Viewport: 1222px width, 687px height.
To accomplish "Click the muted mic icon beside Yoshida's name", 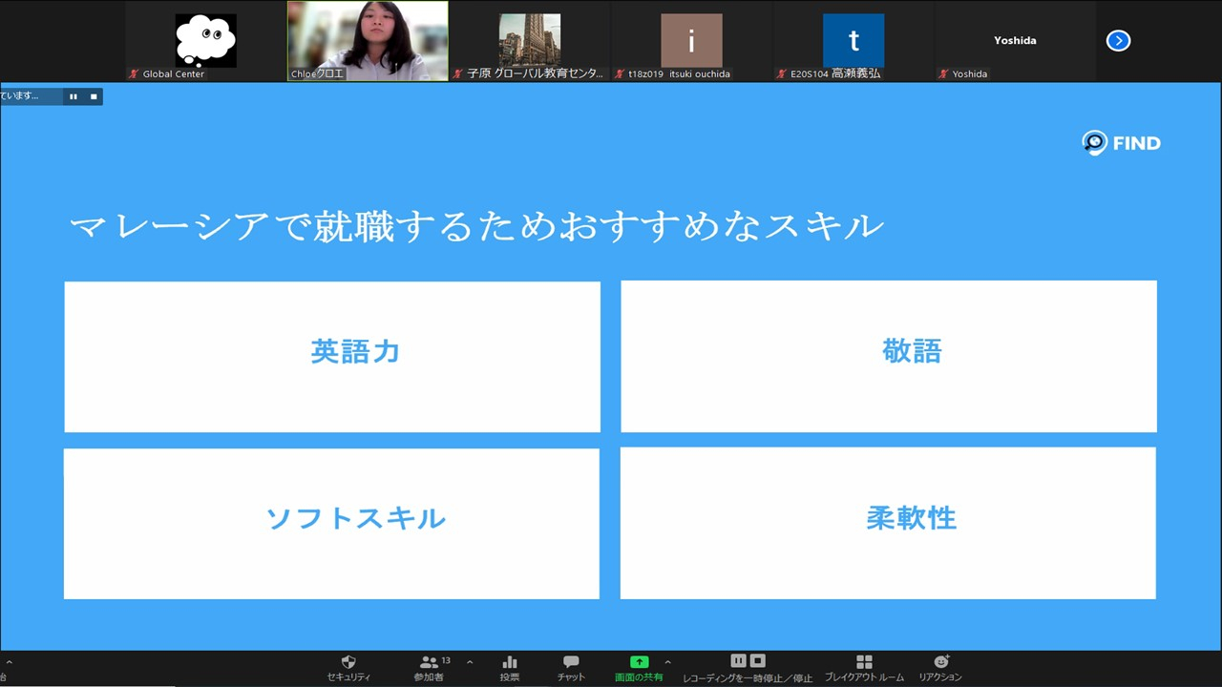I will coord(943,73).
